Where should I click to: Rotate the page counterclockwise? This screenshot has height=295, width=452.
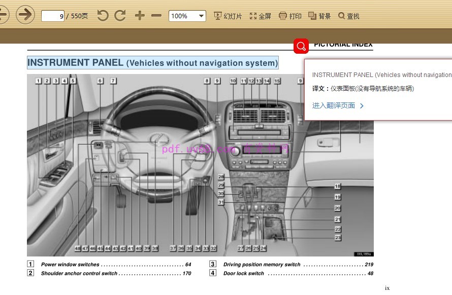(103, 16)
